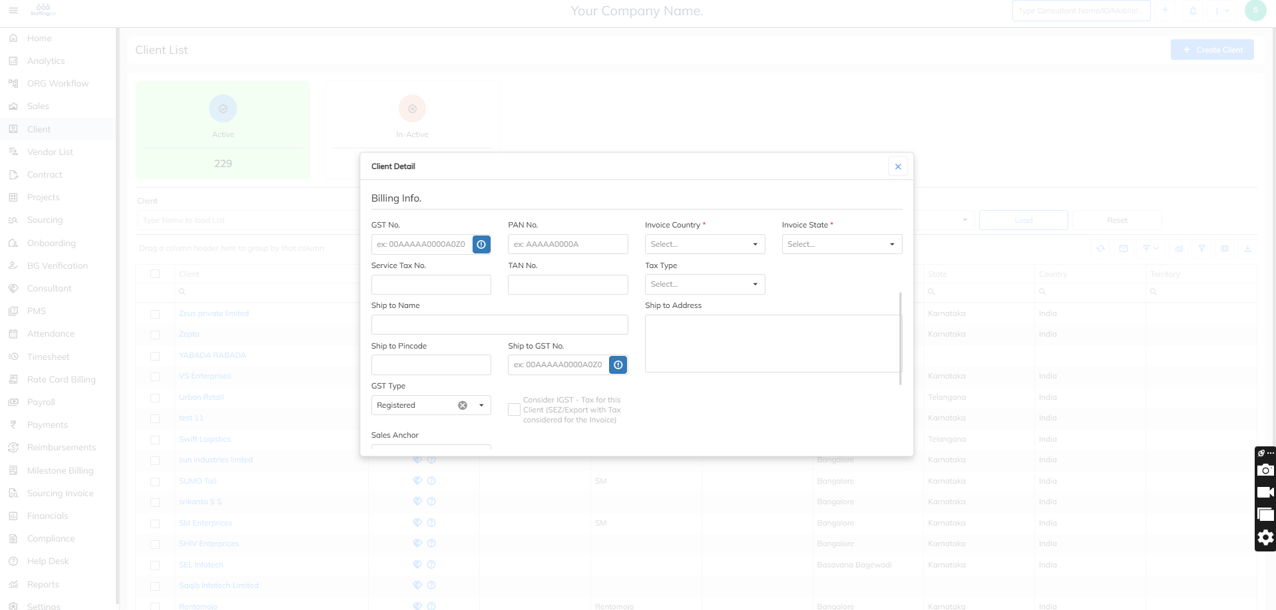
Task: Expand the three-dots menu in top bar
Action: point(1221,11)
